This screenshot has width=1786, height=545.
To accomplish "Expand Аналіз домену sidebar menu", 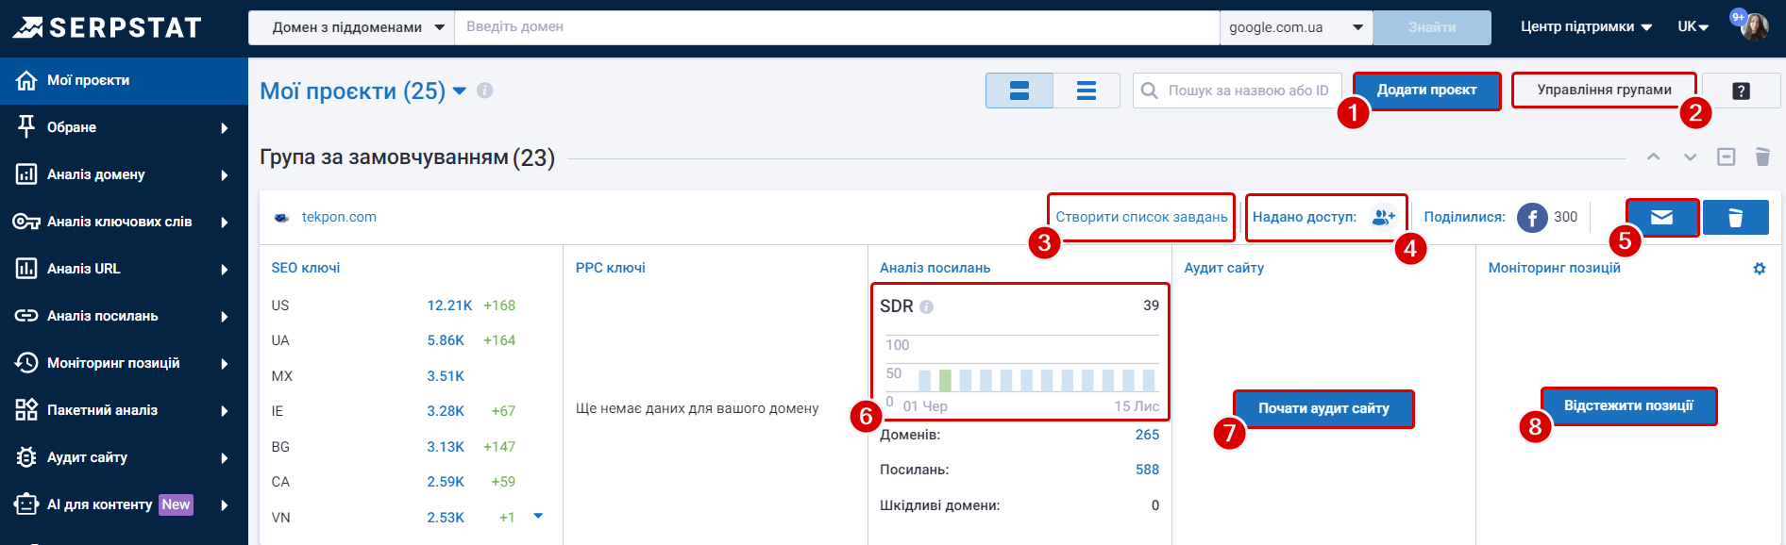I will point(124,174).
